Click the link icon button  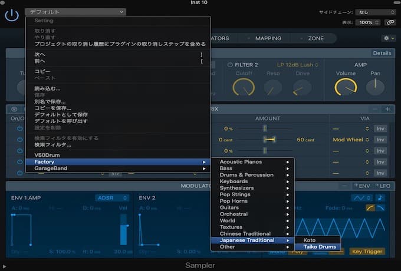390,22
